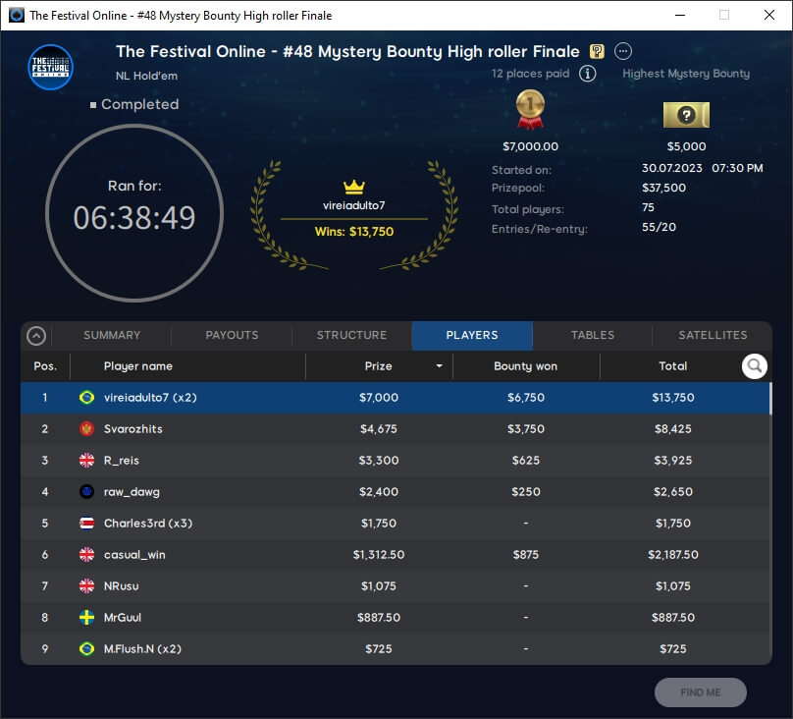Click the $5,000 highest bounty amount
This screenshot has width=793, height=719.
[x=686, y=146]
